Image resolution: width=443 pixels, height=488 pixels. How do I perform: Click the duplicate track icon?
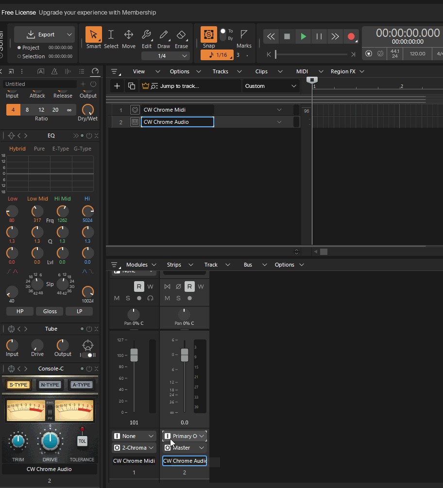tap(131, 86)
